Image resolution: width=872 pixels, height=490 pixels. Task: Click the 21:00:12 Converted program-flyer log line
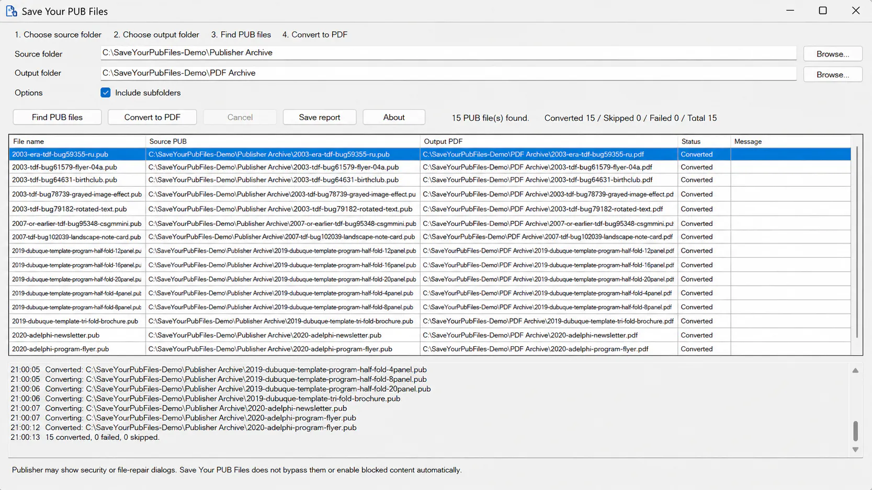pos(183,427)
